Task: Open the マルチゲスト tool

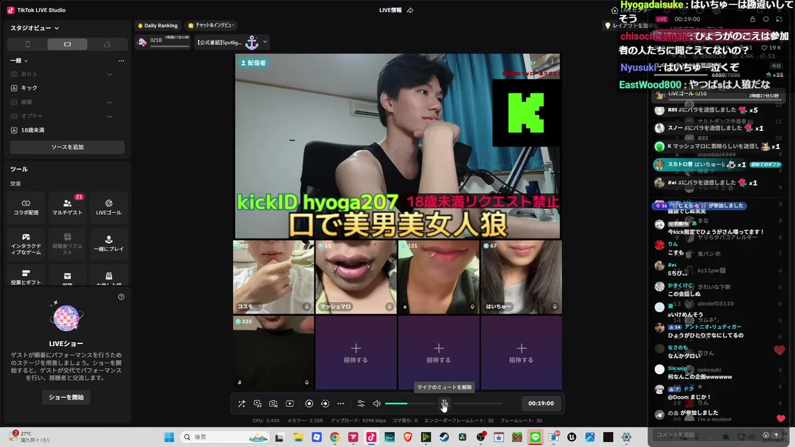Action: tap(67, 207)
